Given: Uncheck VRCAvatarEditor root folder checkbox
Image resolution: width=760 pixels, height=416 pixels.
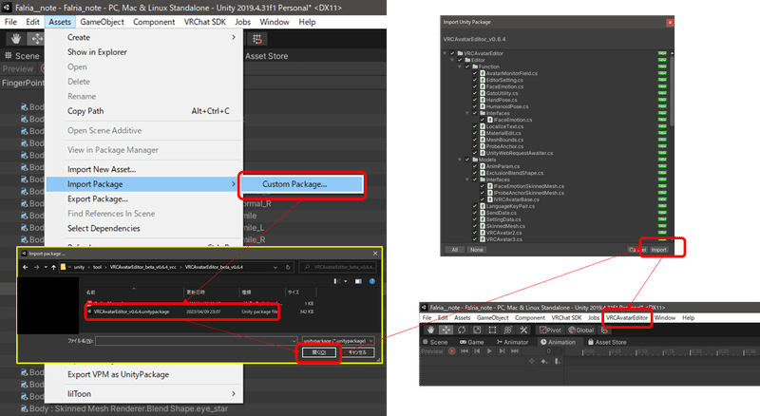Looking at the screenshot, I should (x=452, y=53).
